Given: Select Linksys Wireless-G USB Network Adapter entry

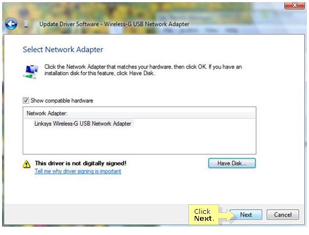Looking at the screenshot, I should (83, 124).
